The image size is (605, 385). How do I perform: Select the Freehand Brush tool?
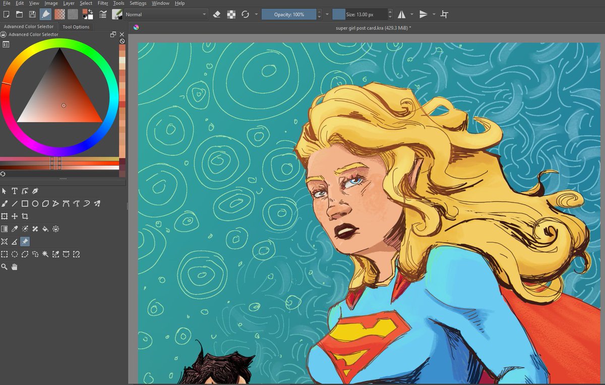coord(5,204)
